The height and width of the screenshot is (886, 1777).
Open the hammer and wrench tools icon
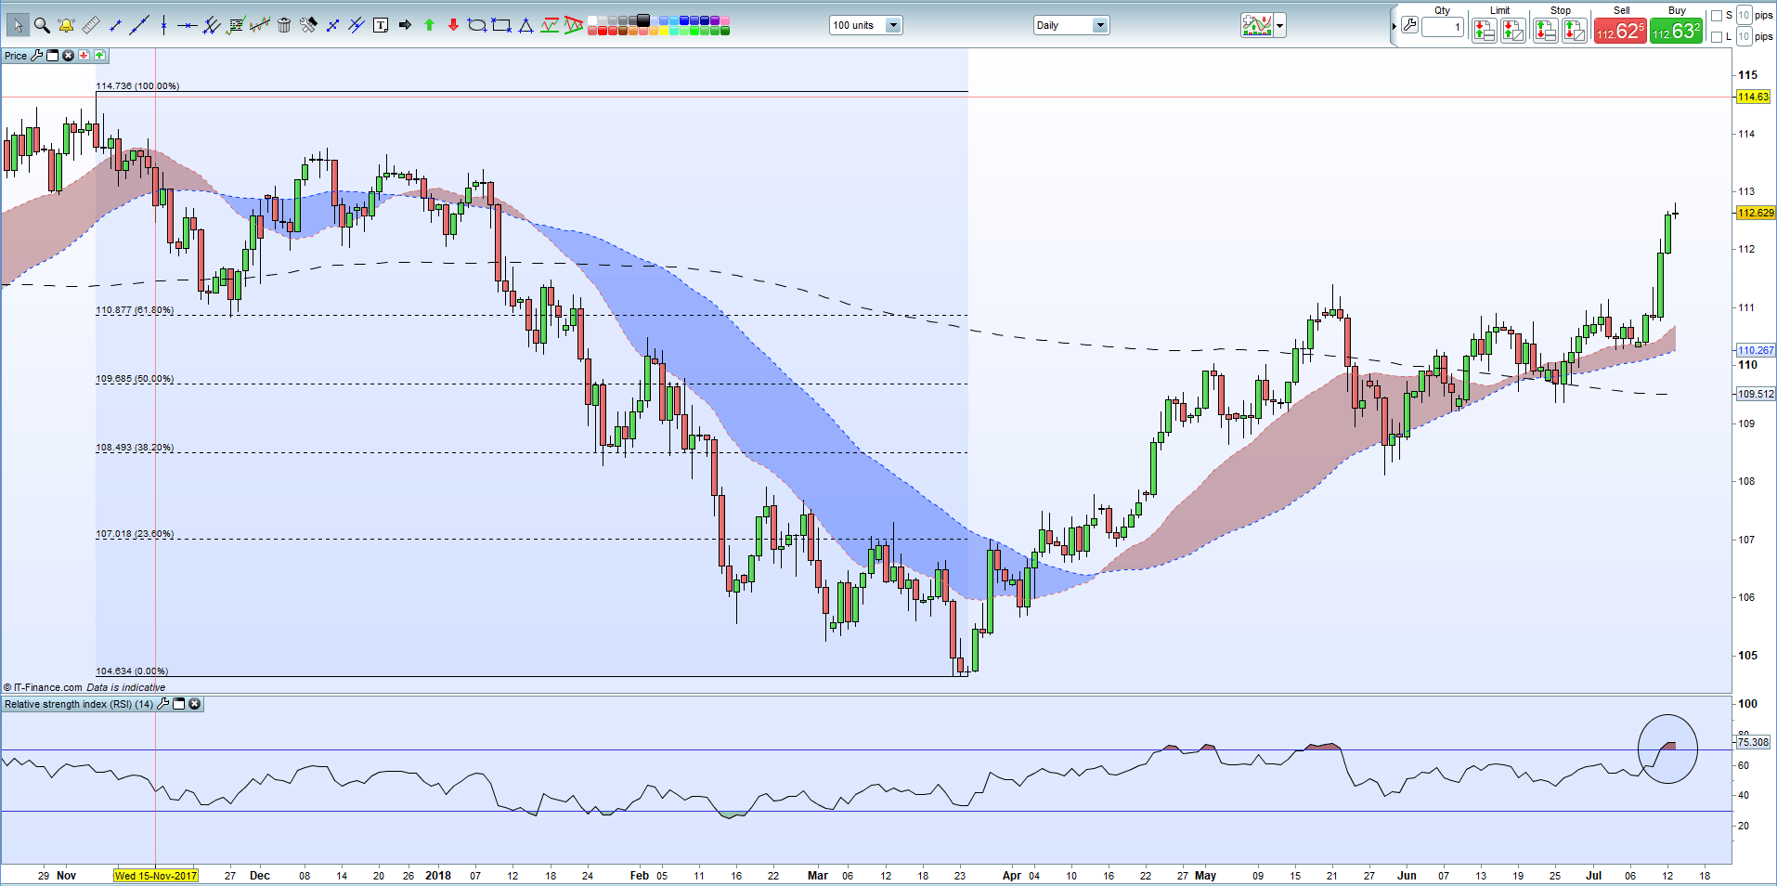click(x=308, y=25)
